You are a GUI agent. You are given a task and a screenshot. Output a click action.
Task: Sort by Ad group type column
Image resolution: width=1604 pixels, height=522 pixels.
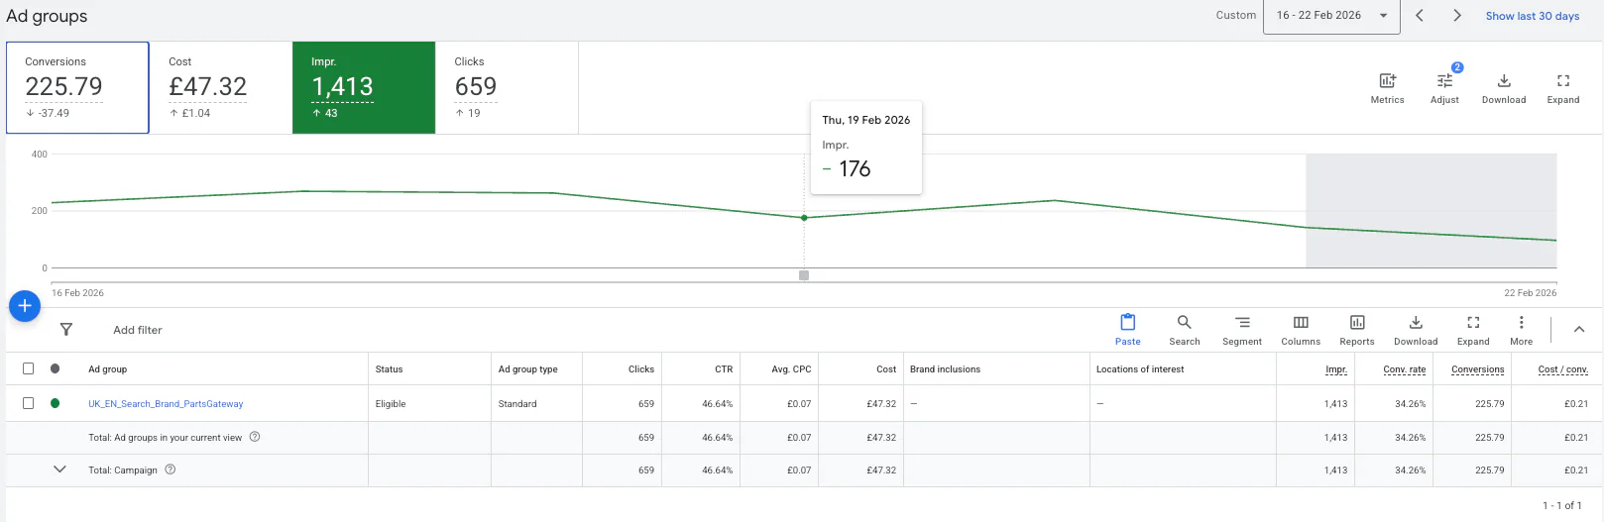coord(528,369)
